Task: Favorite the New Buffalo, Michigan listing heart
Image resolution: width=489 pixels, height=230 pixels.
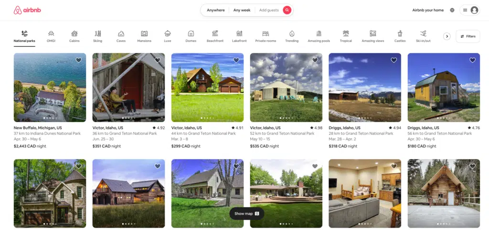Action: [79, 60]
